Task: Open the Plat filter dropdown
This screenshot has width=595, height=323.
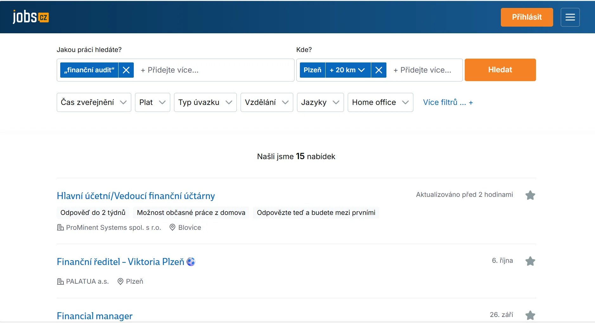Action: [152, 102]
